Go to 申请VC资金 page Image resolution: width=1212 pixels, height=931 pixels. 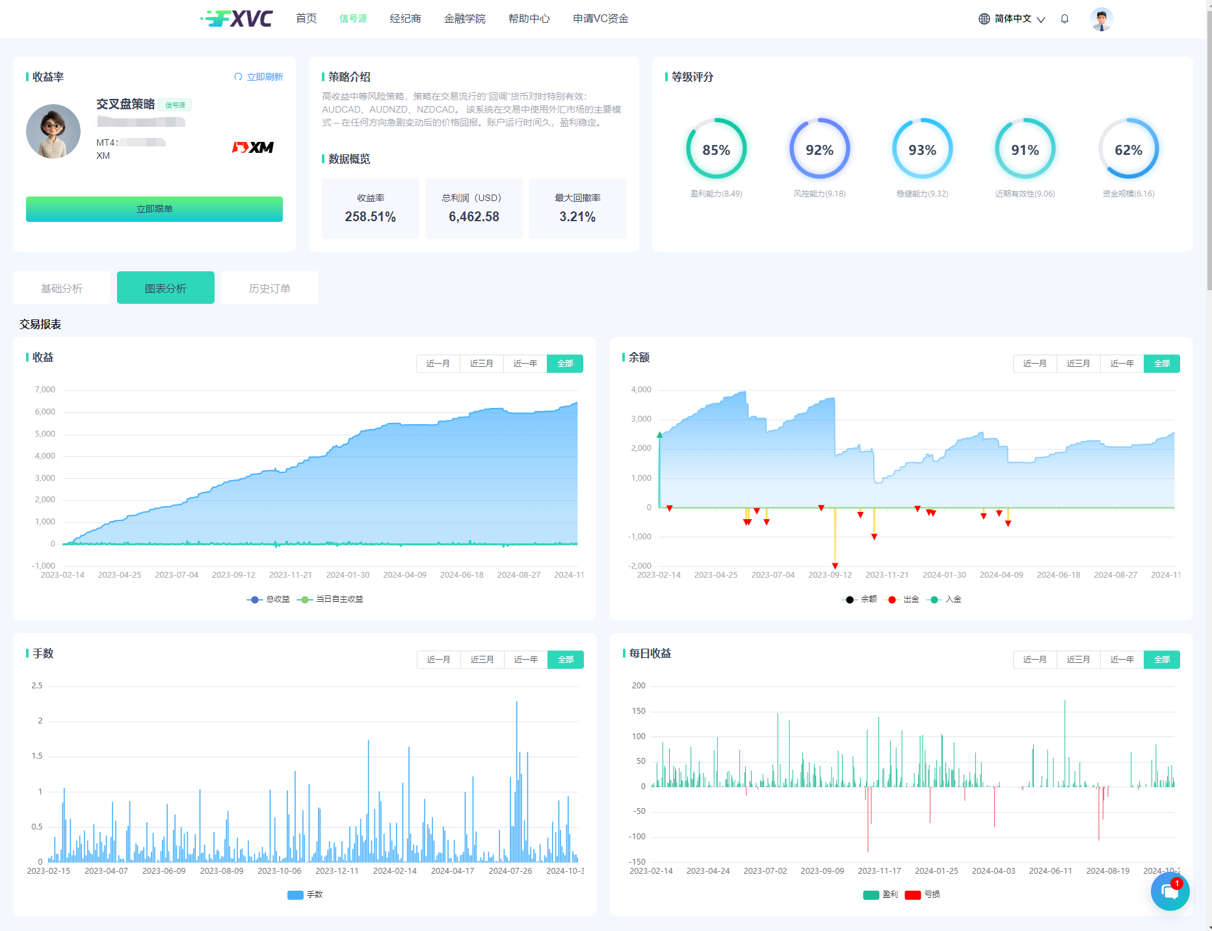click(x=600, y=19)
